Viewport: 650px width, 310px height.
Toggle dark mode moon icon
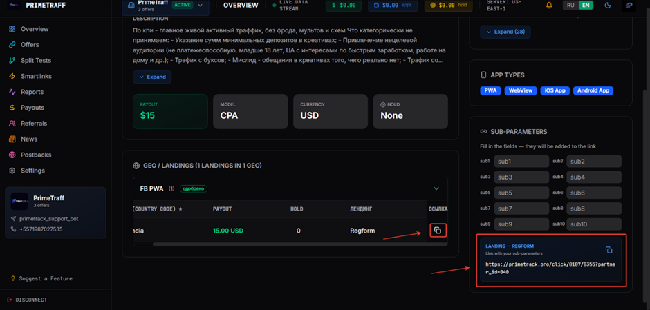(x=608, y=6)
